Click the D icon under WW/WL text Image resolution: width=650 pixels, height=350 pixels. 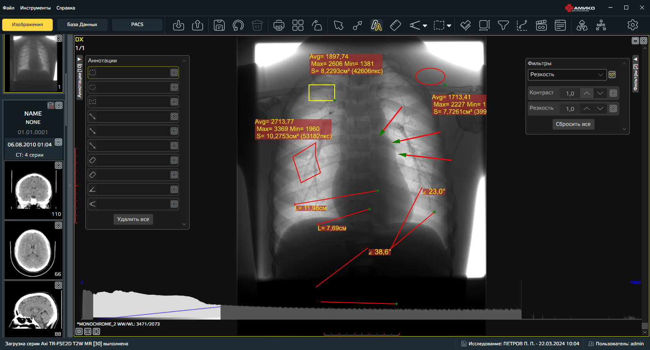pos(96,331)
